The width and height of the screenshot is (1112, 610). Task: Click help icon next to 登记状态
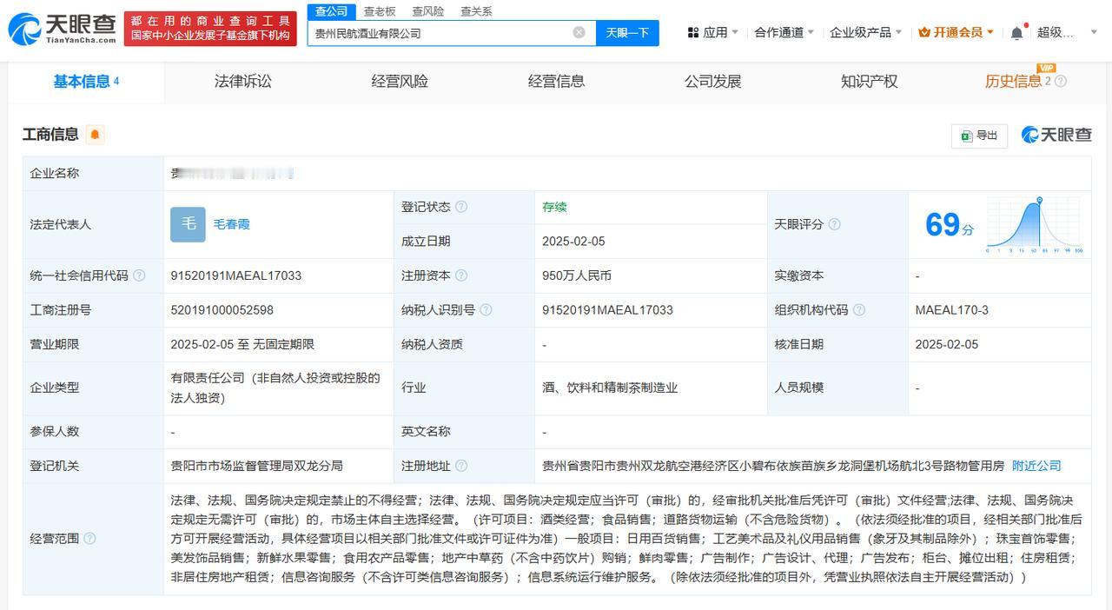click(461, 207)
